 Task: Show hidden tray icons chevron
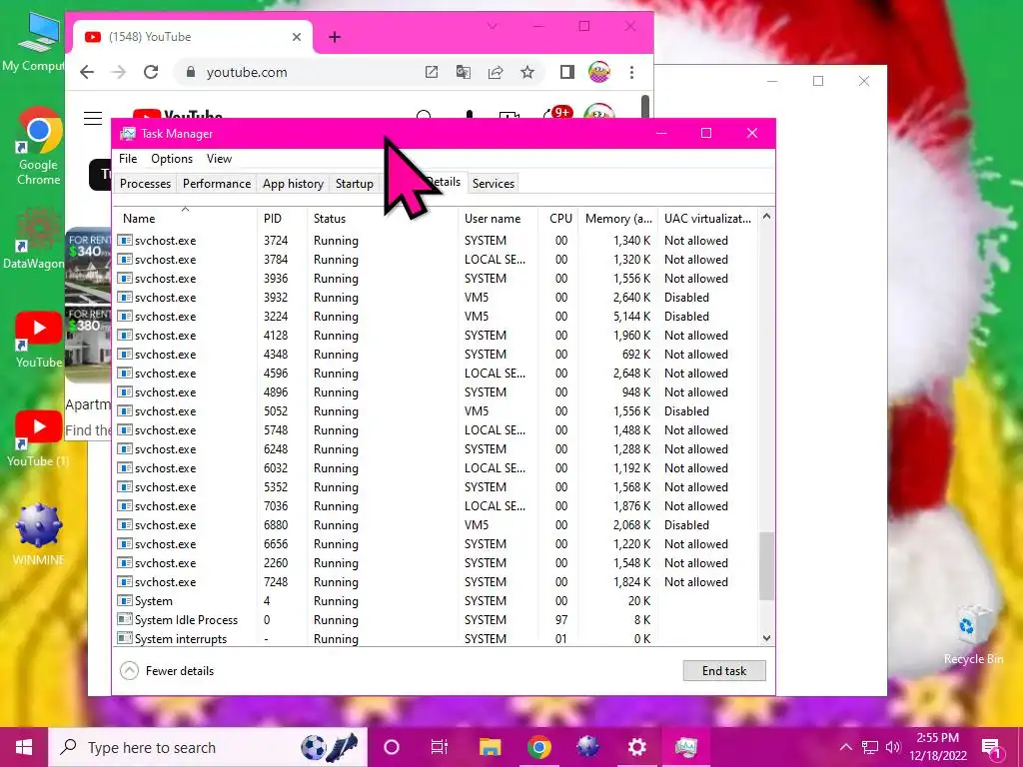pos(845,747)
